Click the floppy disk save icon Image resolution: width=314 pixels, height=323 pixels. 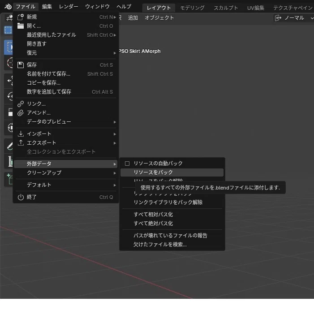click(21, 65)
